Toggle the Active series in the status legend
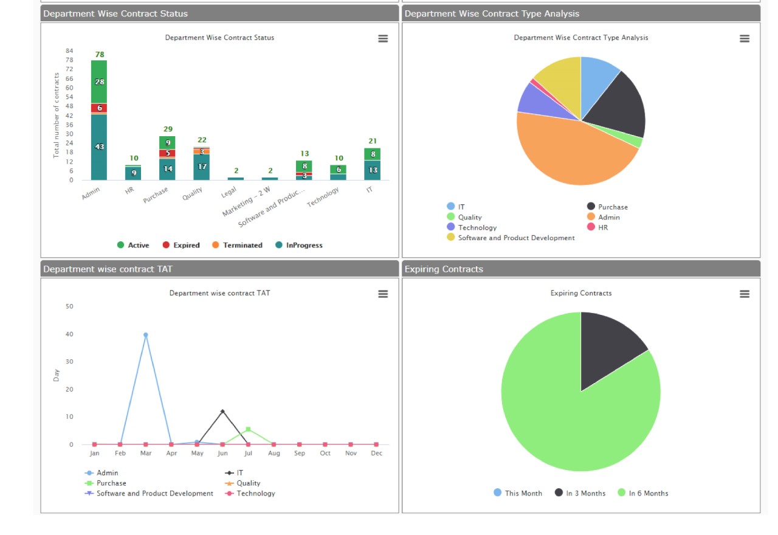Screen dimensions: 778x535 tap(133, 246)
